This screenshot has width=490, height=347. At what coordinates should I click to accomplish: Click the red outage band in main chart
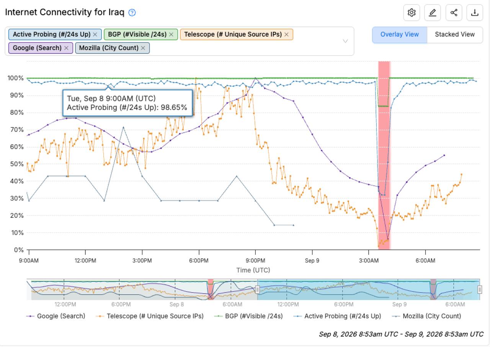point(384,155)
